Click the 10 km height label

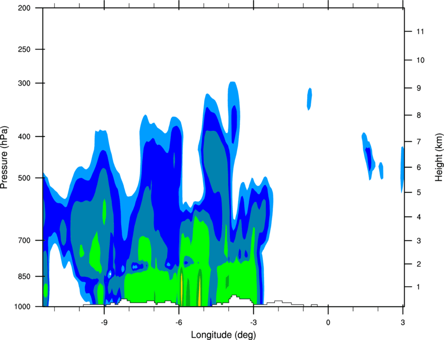pos(420,60)
